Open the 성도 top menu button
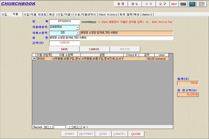The height and width of the screenshot is (139, 209). click(x=135, y=4)
